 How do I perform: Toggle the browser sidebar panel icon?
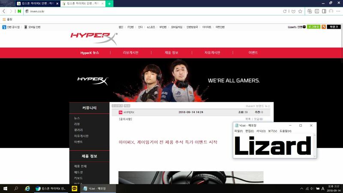324,11
